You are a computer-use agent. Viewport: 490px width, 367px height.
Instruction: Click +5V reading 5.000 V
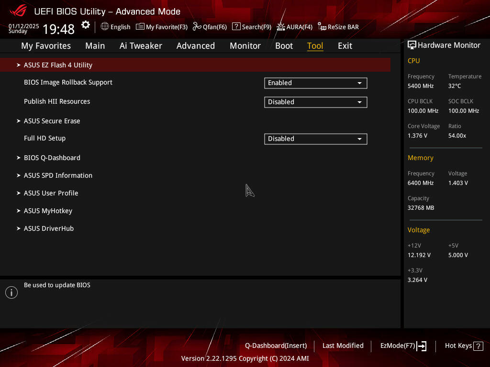click(458, 255)
